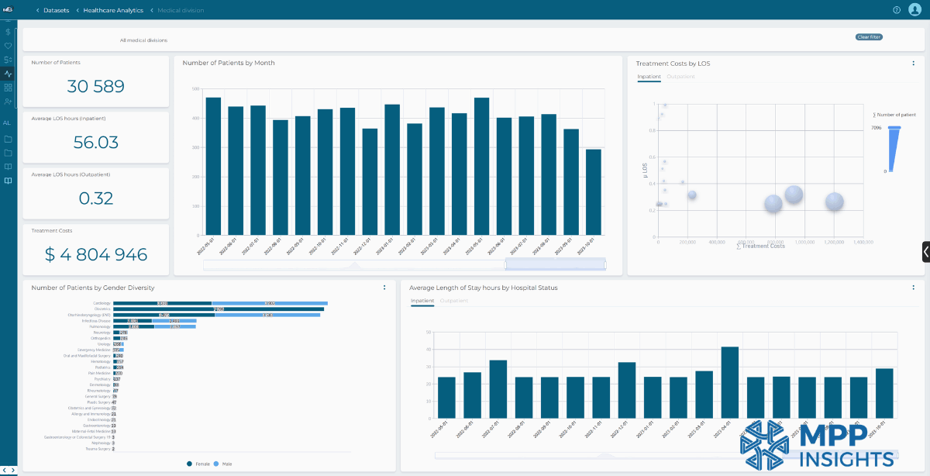Click the dollar sign icon in sidebar
930x476 pixels.
9,32
